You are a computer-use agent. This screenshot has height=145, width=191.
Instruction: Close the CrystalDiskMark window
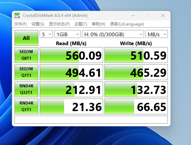[x=163, y=15]
